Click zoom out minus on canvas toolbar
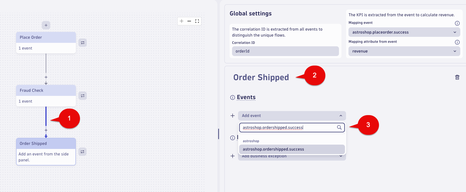Image resolution: width=466 pixels, height=192 pixels. 189,21
